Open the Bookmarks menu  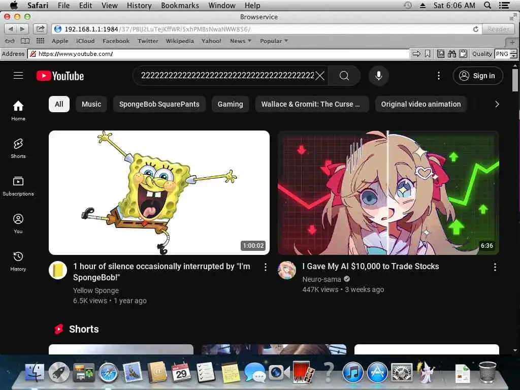(x=180, y=5)
